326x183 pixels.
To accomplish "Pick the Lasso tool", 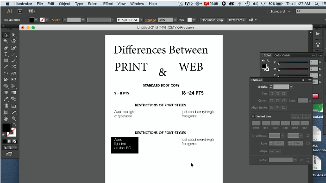I will (14, 41).
